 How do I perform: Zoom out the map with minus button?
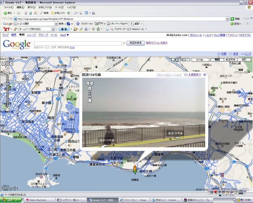[x=7, y=110]
